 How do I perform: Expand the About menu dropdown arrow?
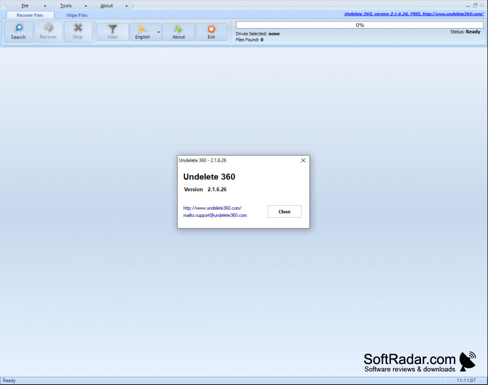point(126,6)
